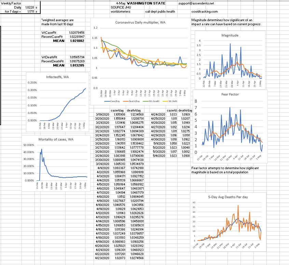This screenshot has width=289, height=265.
Task: Select the cali dept public health cell
Action: point(160,11)
